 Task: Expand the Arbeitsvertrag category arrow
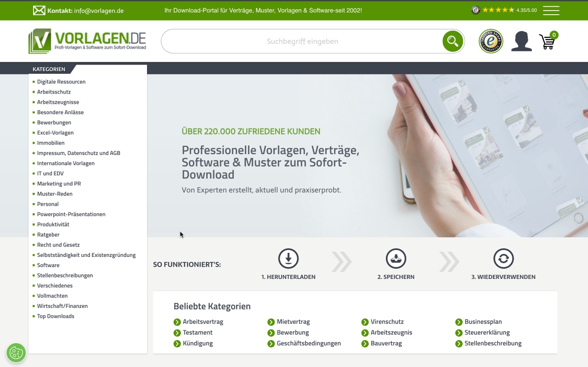point(177,322)
